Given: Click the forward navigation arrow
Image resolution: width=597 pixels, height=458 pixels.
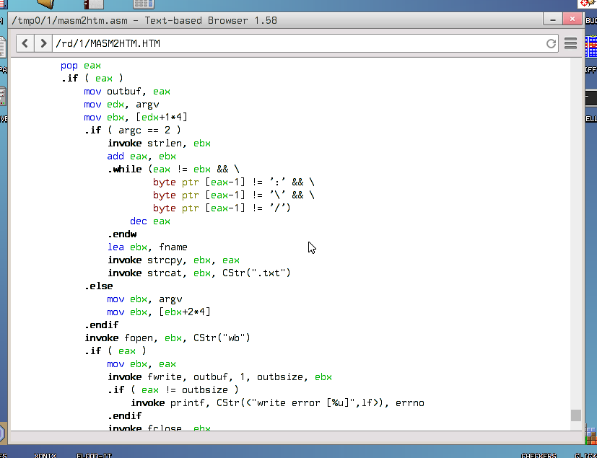Looking at the screenshot, I should (43, 44).
